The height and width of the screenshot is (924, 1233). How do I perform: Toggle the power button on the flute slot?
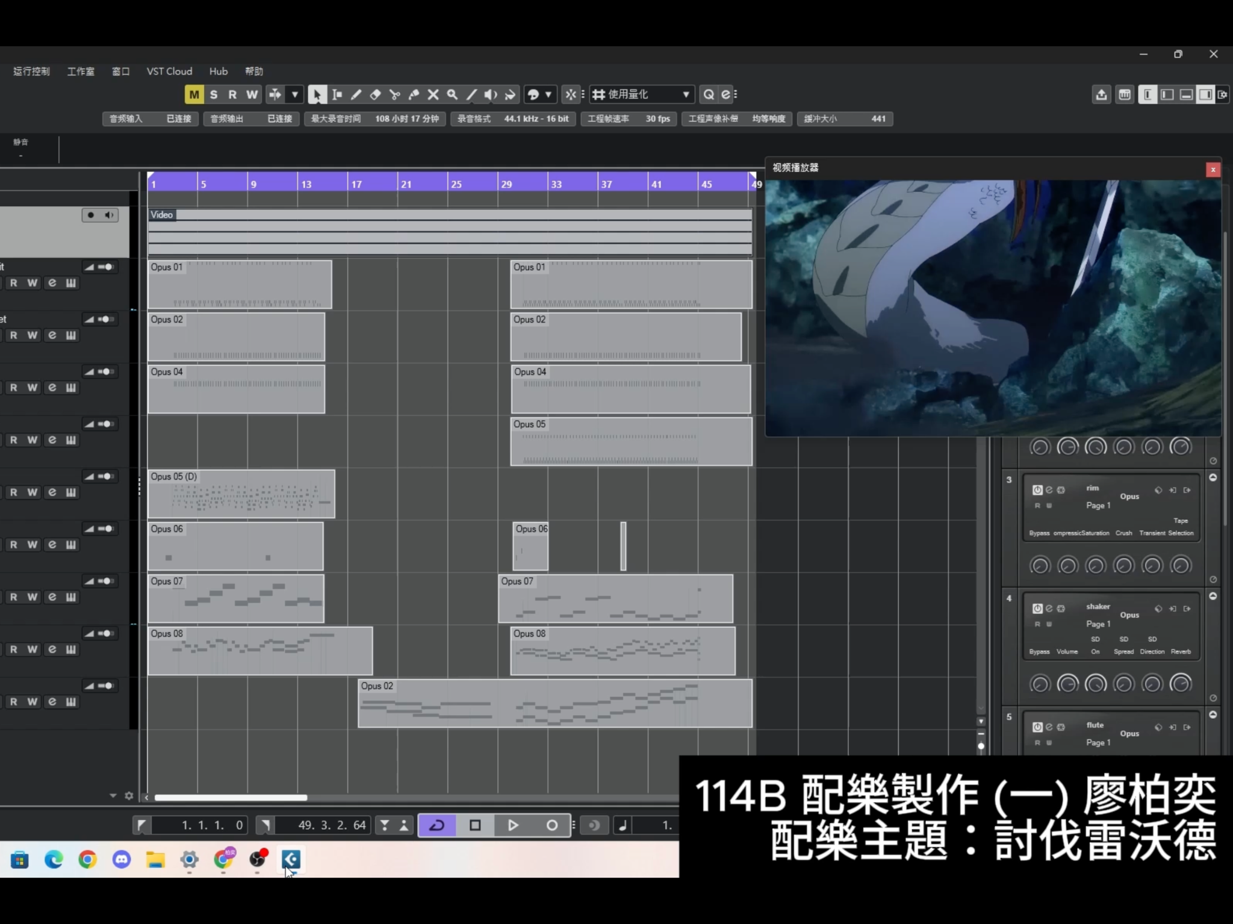pyautogui.click(x=1037, y=727)
